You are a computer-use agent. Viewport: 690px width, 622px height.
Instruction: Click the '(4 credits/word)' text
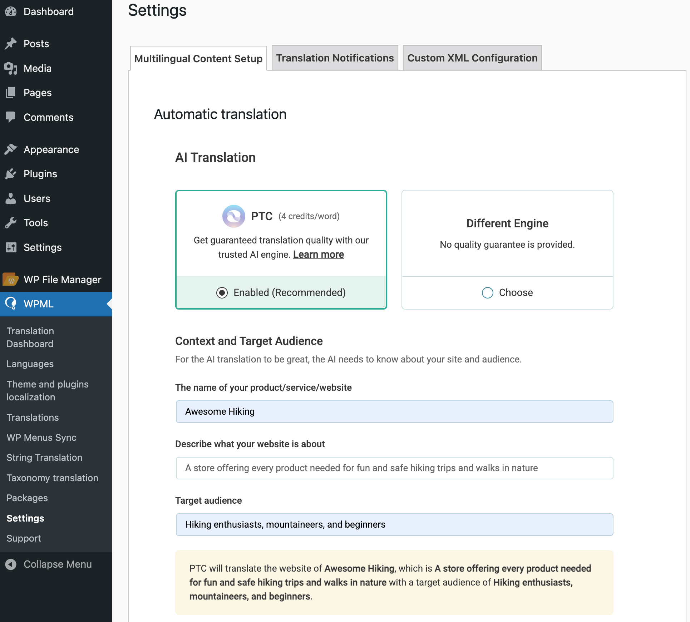click(309, 216)
